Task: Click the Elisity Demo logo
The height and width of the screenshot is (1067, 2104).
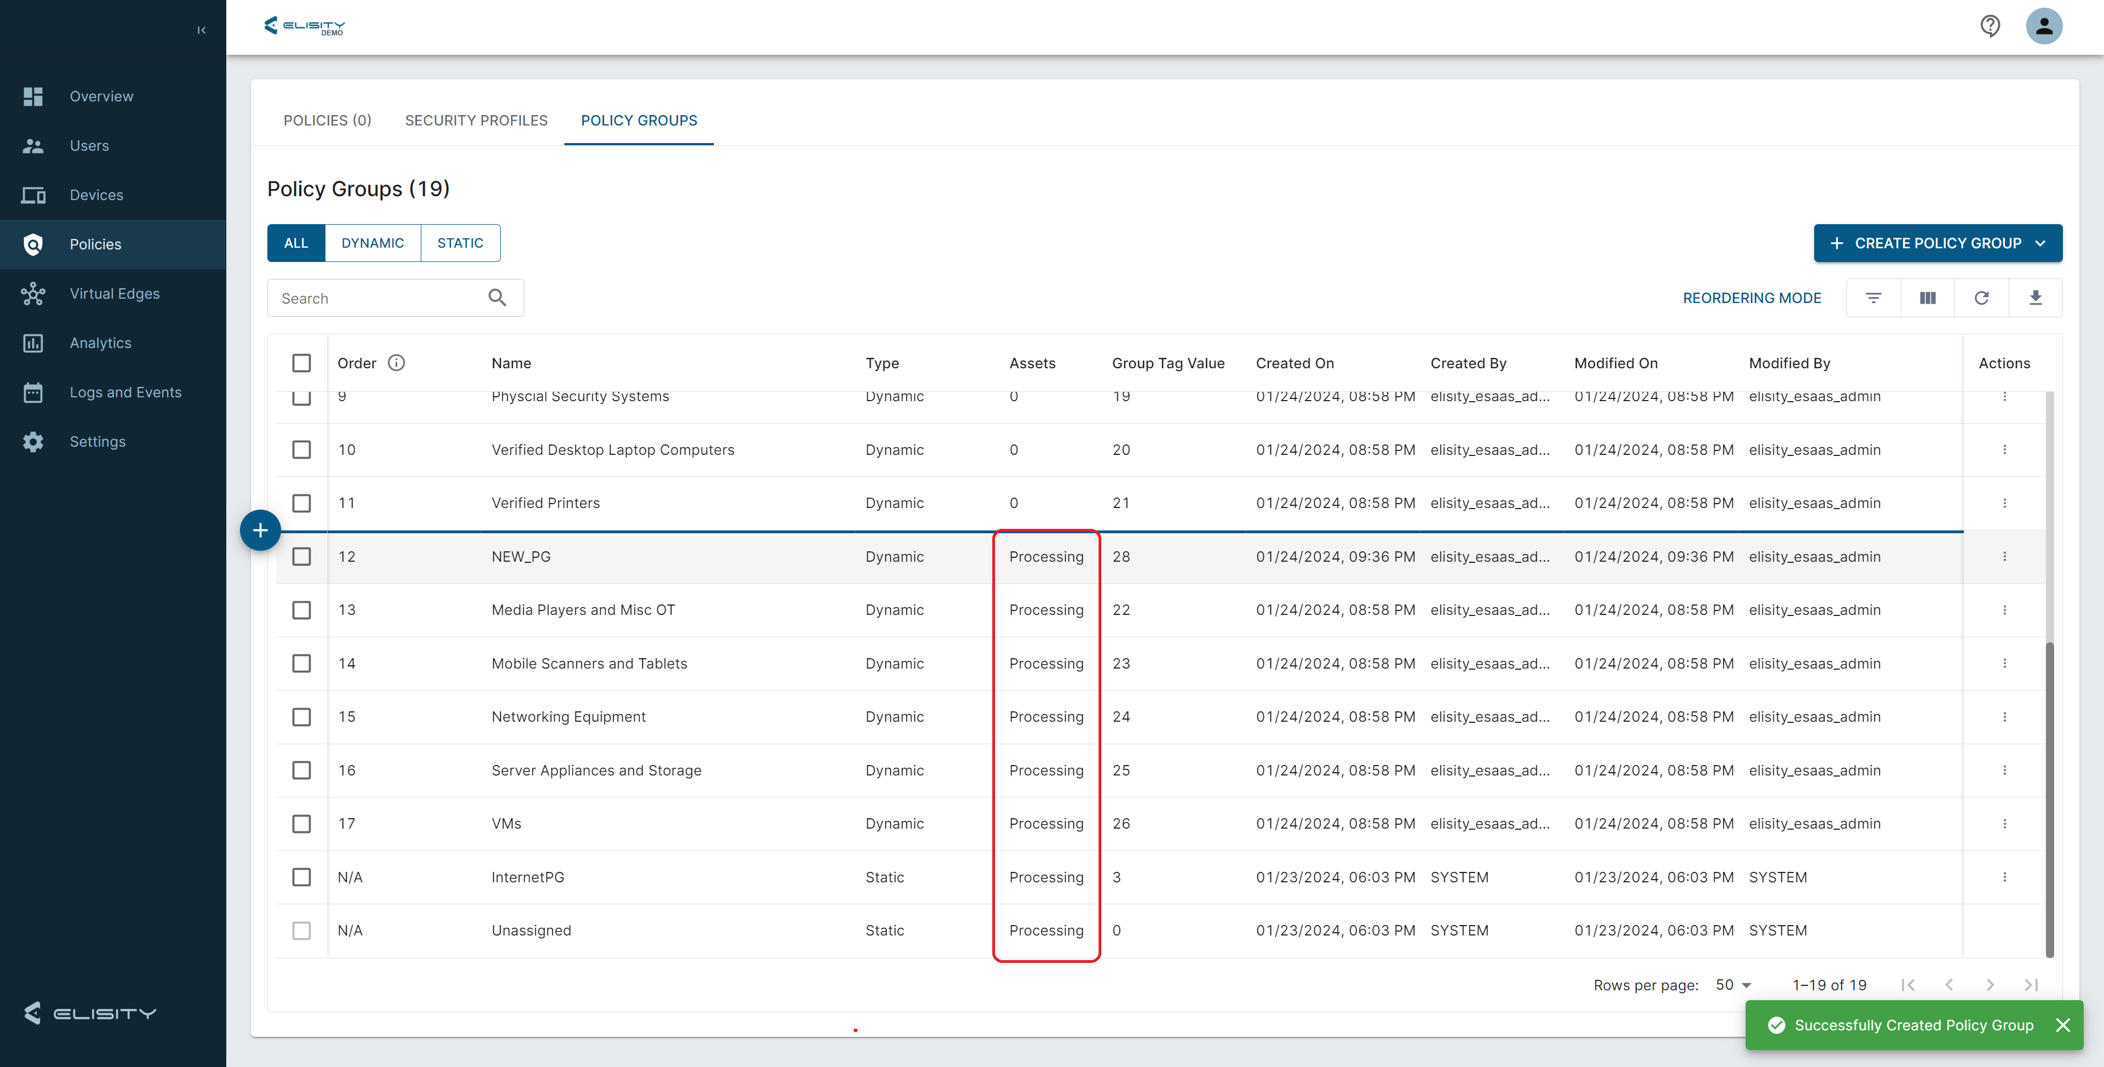Action: 305,26
